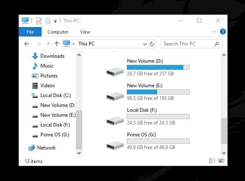Click the Downloads blue arrow icon
The width and height of the screenshot is (245, 181).
[x=35, y=56]
